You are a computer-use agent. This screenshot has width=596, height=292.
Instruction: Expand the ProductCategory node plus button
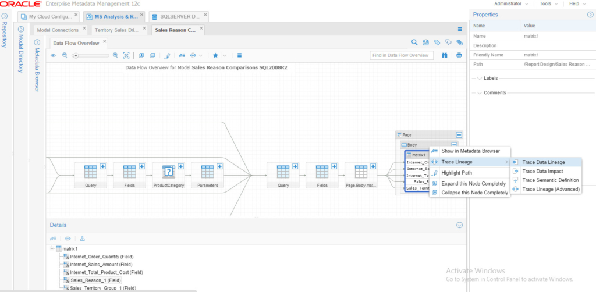pyautogui.click(x=181, y=166)
